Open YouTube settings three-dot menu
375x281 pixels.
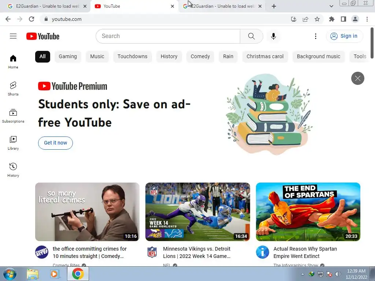click(x=315, y=36)
